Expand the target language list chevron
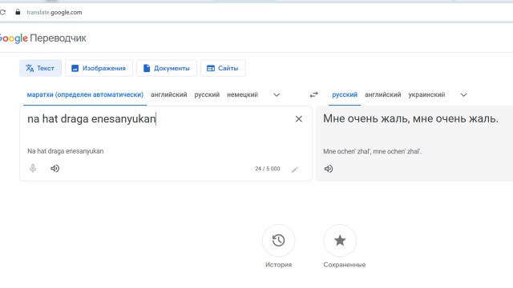Image resolution: width=513 pixels, height=288 pixels. click(463, 95)
